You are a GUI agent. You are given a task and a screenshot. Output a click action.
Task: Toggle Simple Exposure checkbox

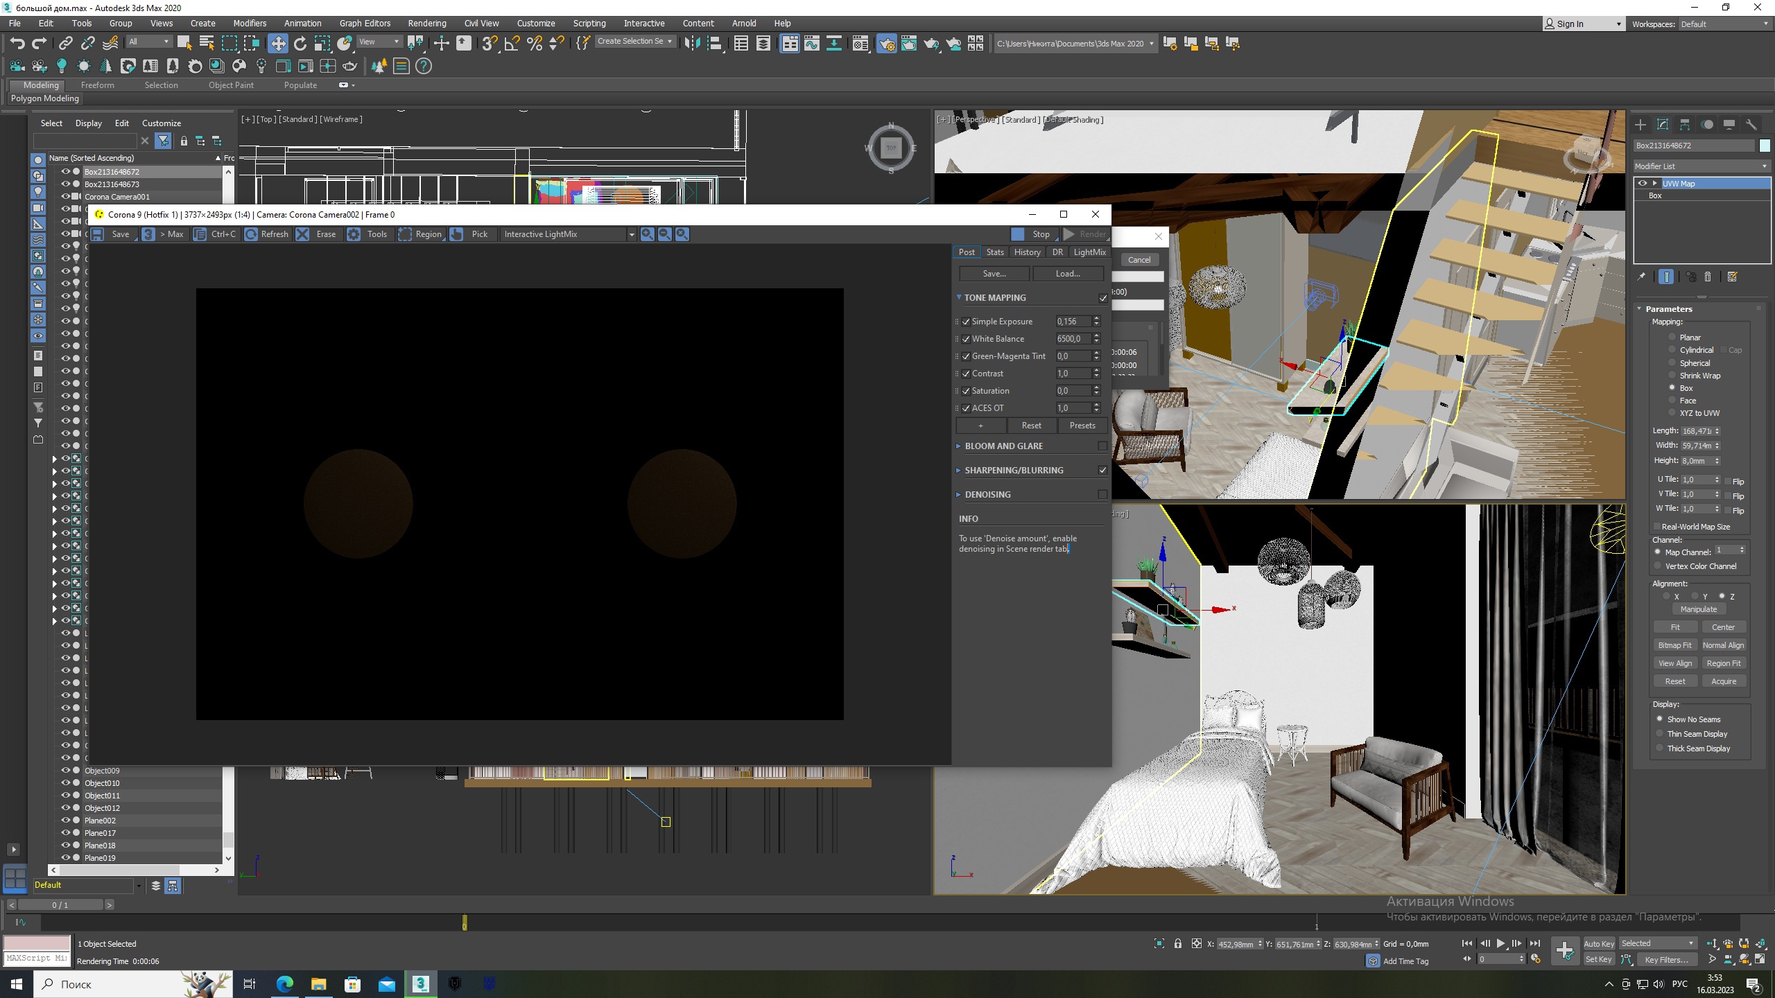966,322
